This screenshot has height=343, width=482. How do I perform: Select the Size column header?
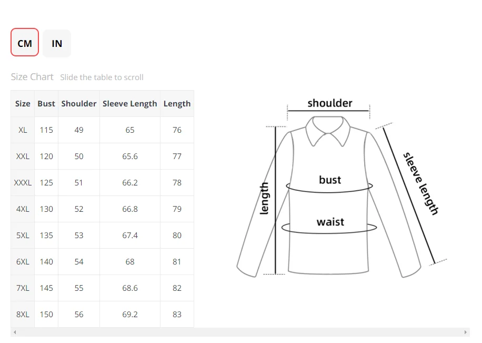click(x=23, y=104)
